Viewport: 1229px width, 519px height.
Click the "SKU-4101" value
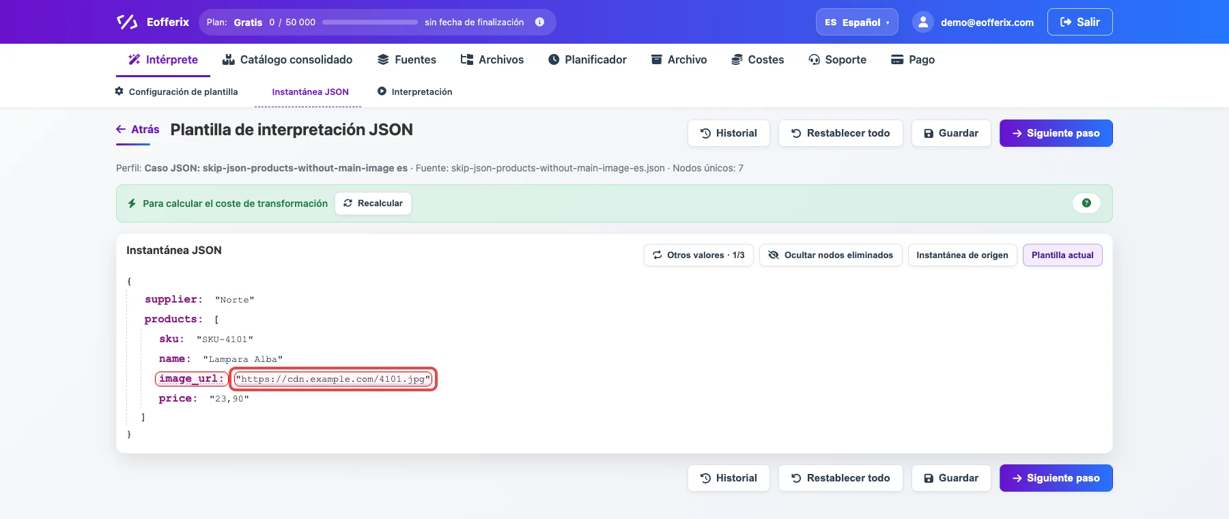click(x=225, y=339)
